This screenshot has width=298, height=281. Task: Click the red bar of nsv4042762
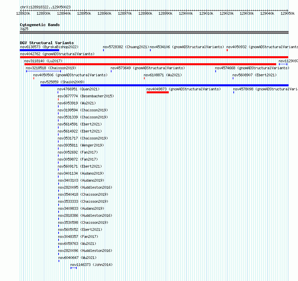(x=154, y=57)
